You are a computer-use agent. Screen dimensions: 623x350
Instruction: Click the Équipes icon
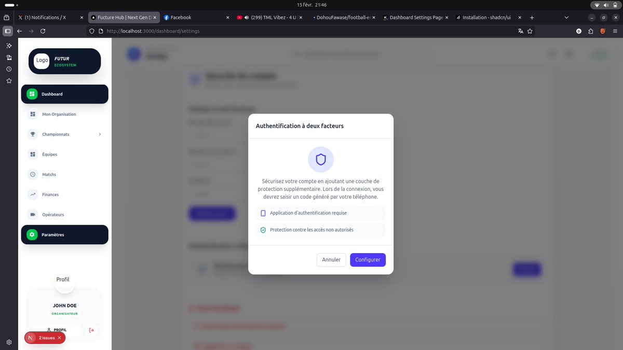click(x=33, y=155)
